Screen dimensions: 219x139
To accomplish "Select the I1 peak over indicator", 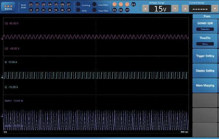I will pyautogui.click(x=31, y=10).
